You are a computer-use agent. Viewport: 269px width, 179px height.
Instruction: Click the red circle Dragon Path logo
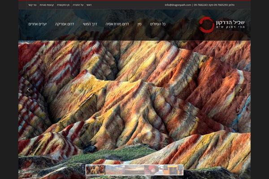207,25
